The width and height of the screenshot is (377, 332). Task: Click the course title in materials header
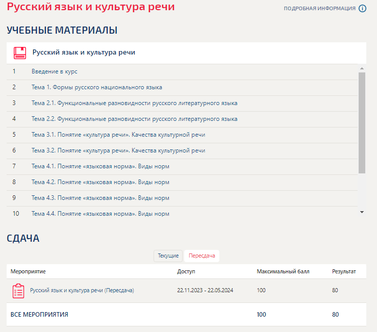click(84, 53)
